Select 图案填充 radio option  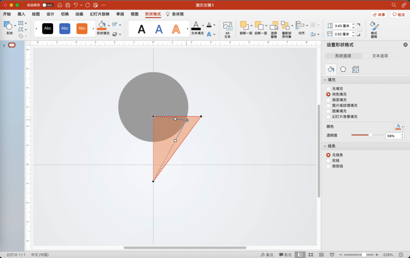(x=328, y=111)
